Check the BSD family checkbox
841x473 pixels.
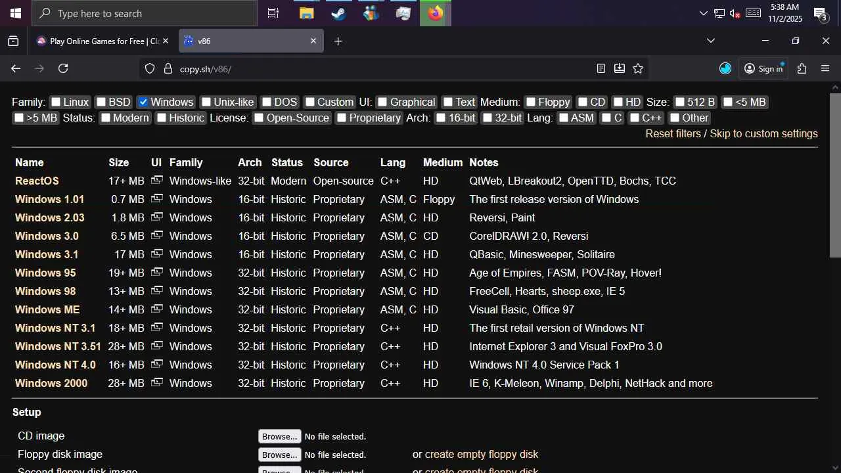pos(101,102)
